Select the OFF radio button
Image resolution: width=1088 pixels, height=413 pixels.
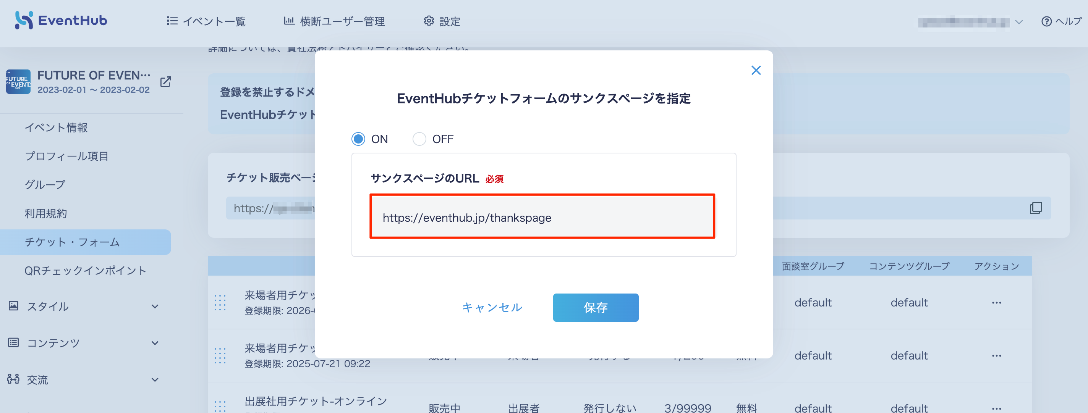(x=419, y=139)
